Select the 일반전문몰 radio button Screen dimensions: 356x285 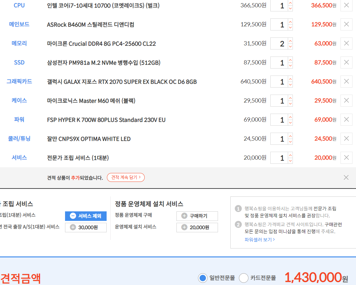(x=202, y=278)
